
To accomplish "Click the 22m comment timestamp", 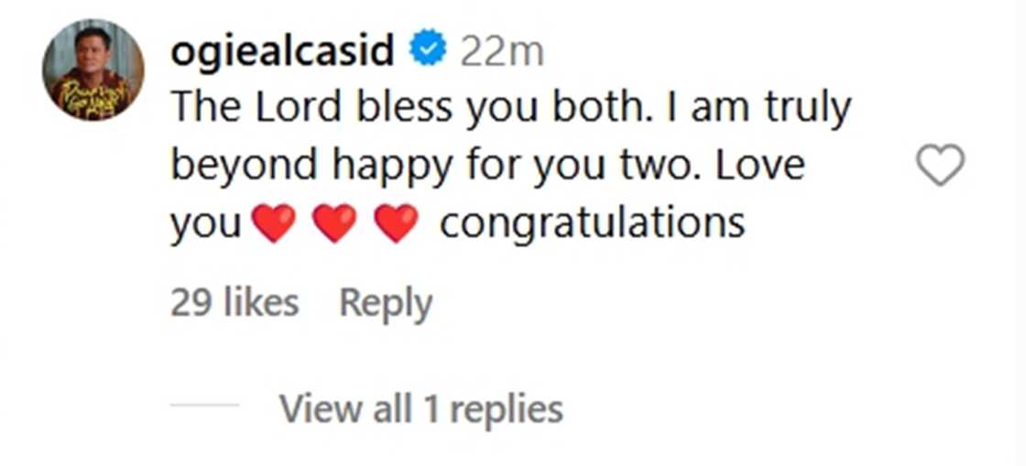I will 501,52.
